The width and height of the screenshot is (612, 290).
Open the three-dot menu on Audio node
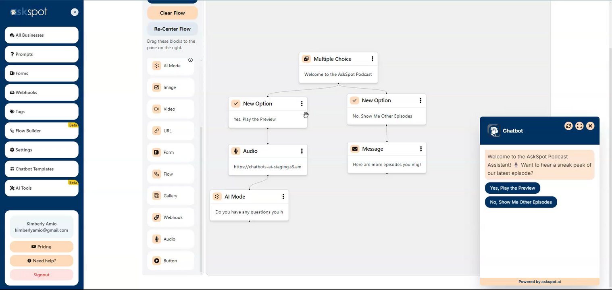[x=302, y=151]
